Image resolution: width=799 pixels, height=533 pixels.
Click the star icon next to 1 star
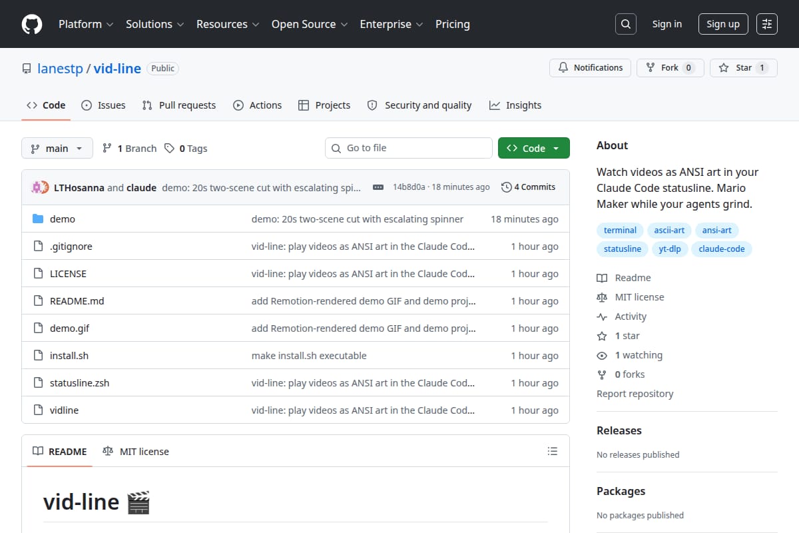(x=602, y=336)
